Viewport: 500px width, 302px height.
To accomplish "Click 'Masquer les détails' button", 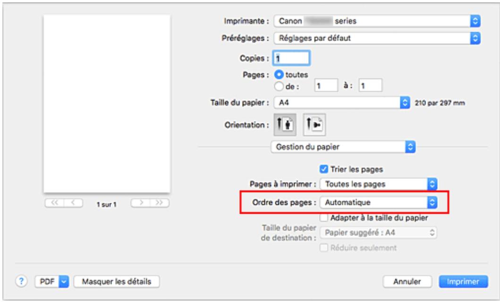I will click(x=117, y=282).
